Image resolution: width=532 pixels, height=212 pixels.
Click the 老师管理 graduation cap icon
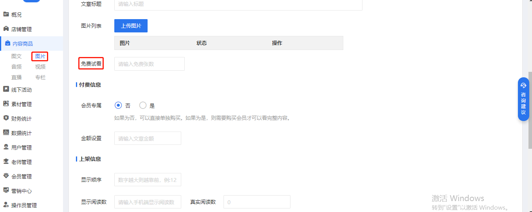pyautogui.click(x=6, y=162)
